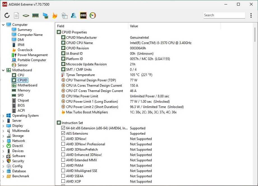Click the Memory module toolbar icon

35,15
